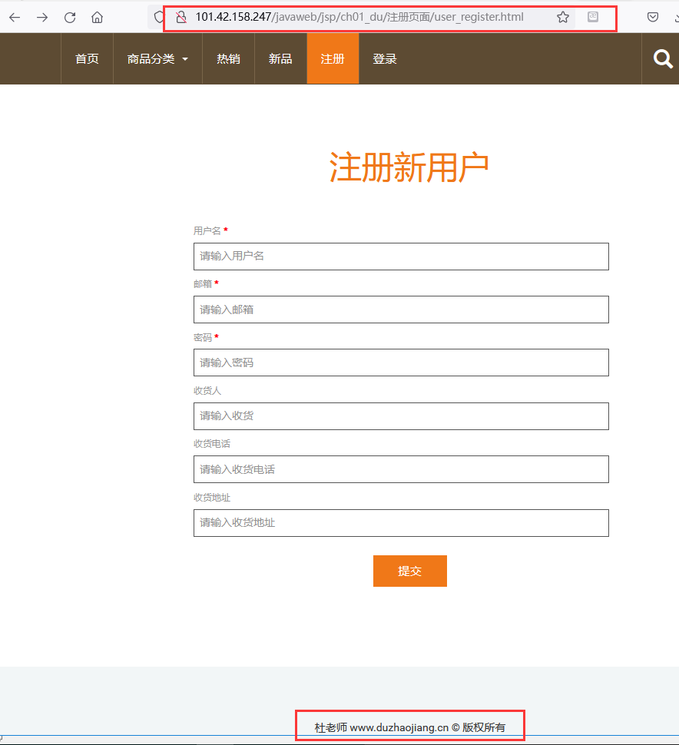Click the browser back arrow
679x745 pixels.
click(x=15, y=17)
